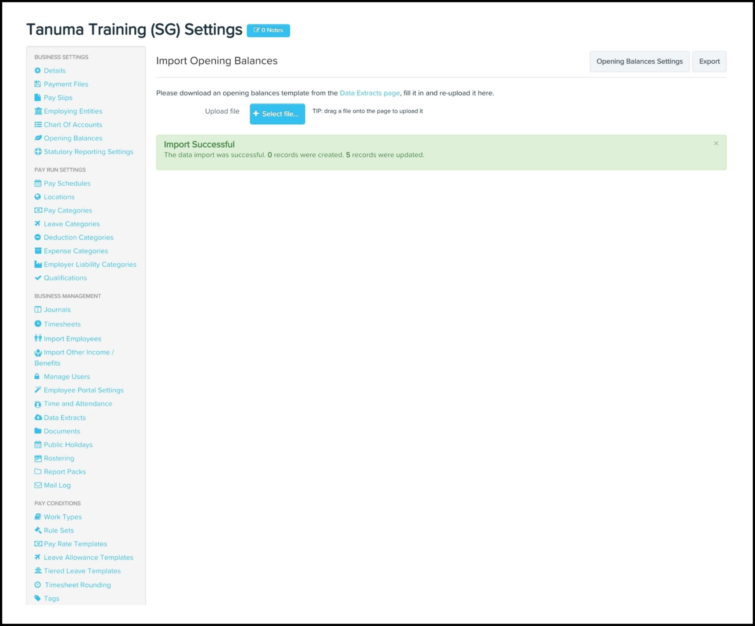This screenshot has height=626, width=755.
Task: Open Leave Allowance Templates
Action: pyautogui.click(x=88, y=557)
